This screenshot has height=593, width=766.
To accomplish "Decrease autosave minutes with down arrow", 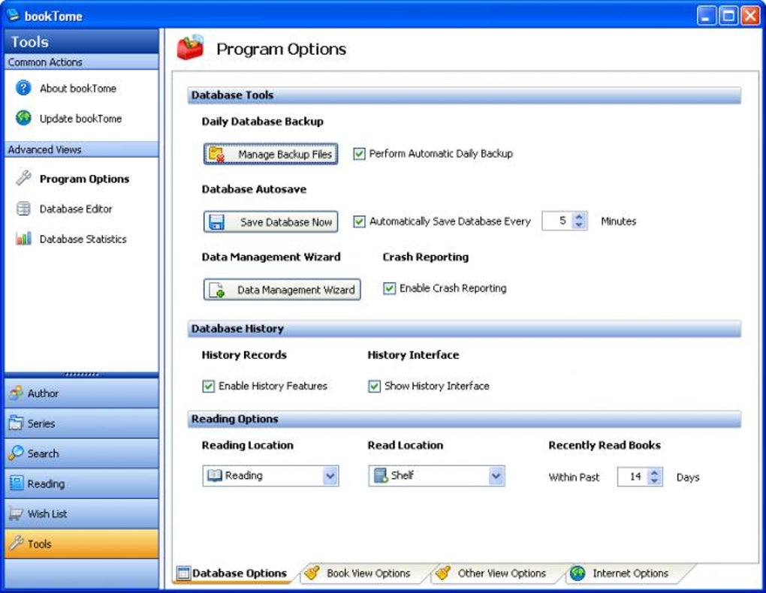I will point(579,225).
